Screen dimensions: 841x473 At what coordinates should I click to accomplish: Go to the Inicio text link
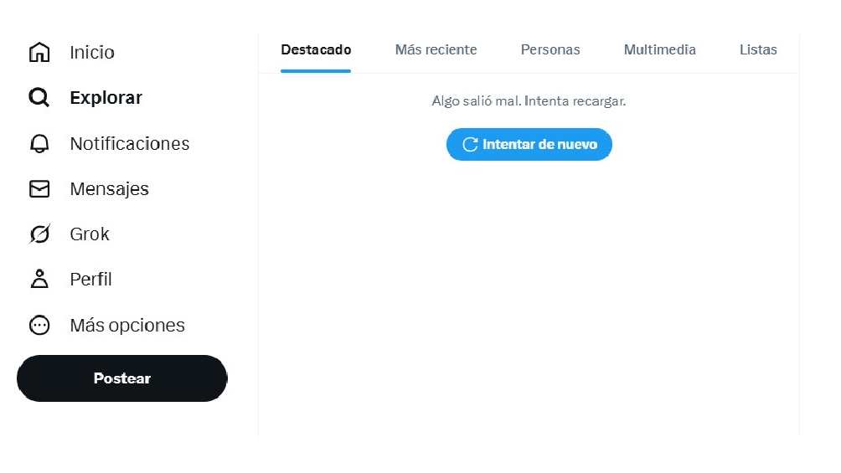[92, 52]
